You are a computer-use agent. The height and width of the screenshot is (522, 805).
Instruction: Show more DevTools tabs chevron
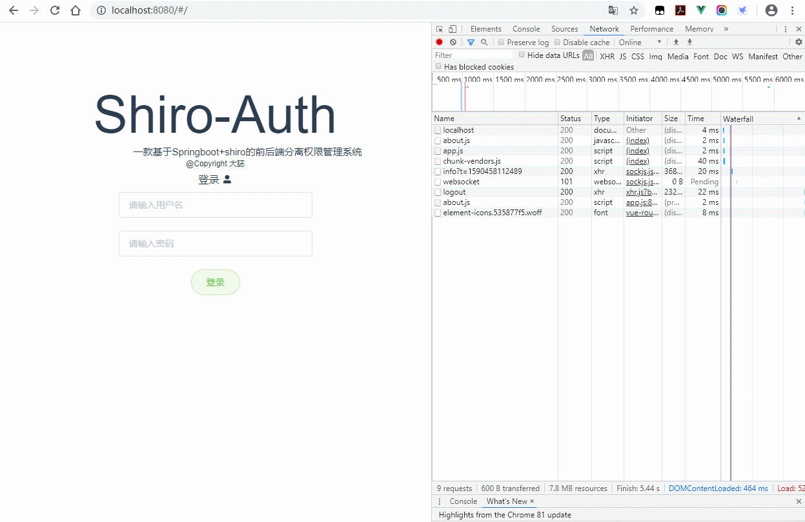click(726, 29)
